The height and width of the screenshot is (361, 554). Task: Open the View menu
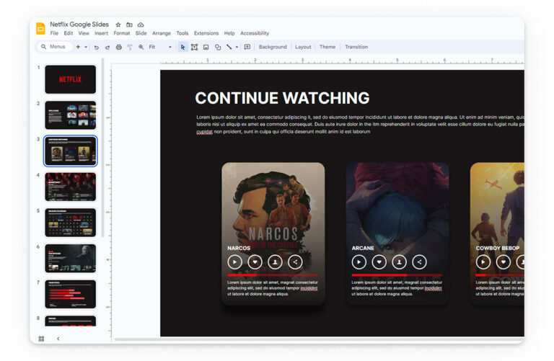84,33
